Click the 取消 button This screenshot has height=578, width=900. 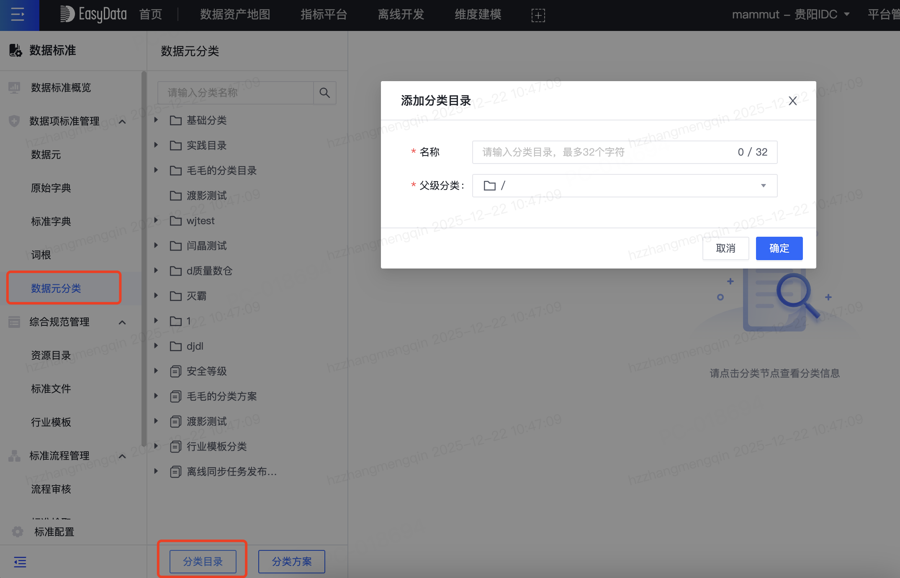click(x=725, y=248)
